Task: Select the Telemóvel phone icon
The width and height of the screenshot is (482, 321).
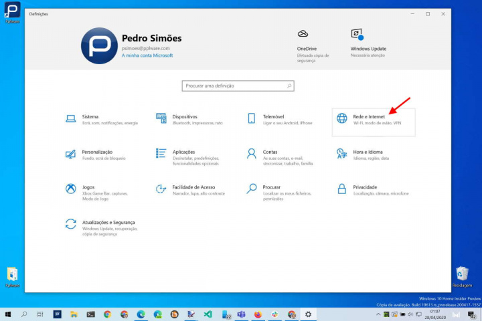Action: (252, 118)
